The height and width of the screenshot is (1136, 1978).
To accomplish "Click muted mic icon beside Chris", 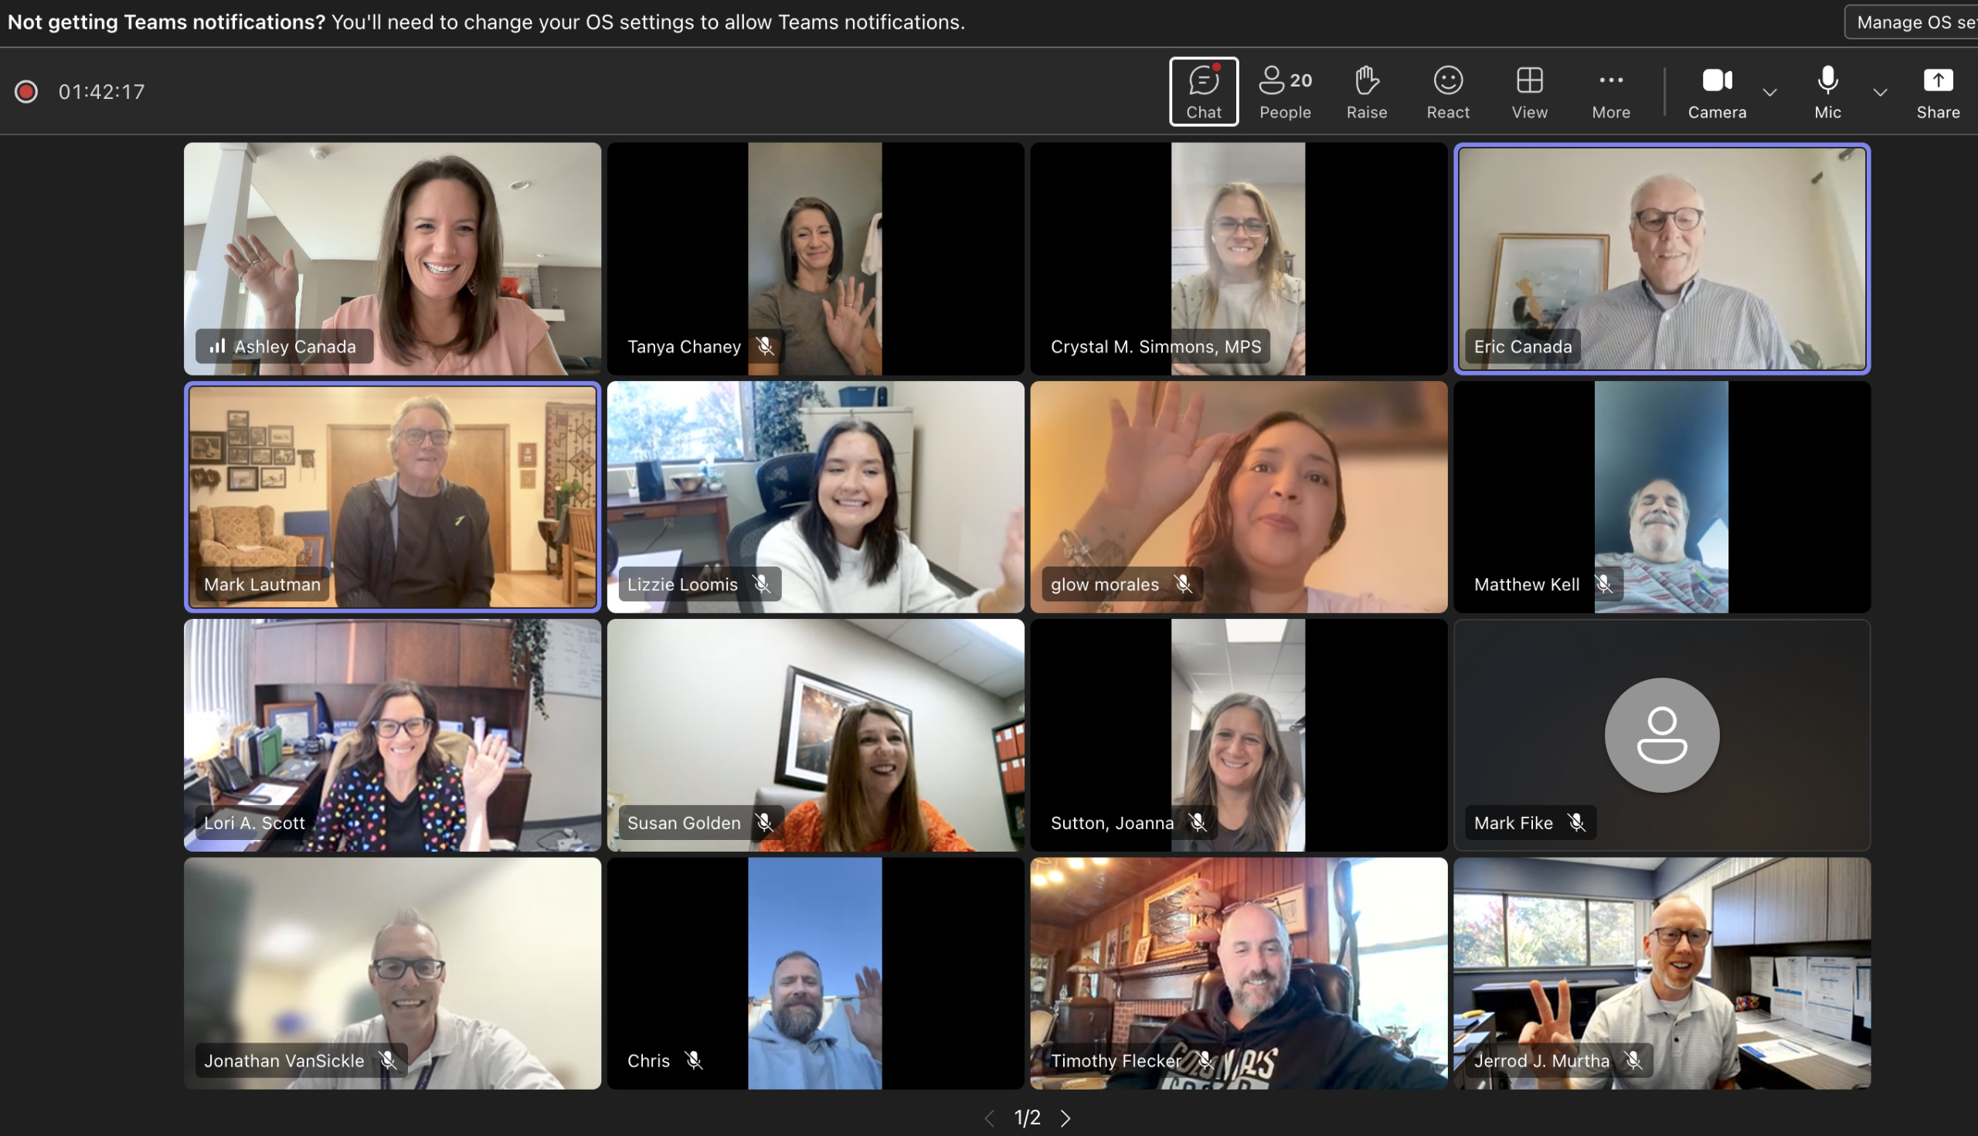I will pyautogui.click(x=693, y=1060).
